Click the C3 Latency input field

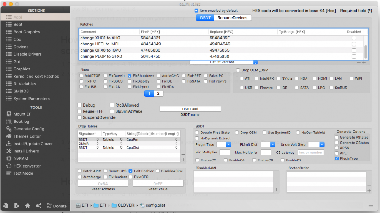coord(311,153)
